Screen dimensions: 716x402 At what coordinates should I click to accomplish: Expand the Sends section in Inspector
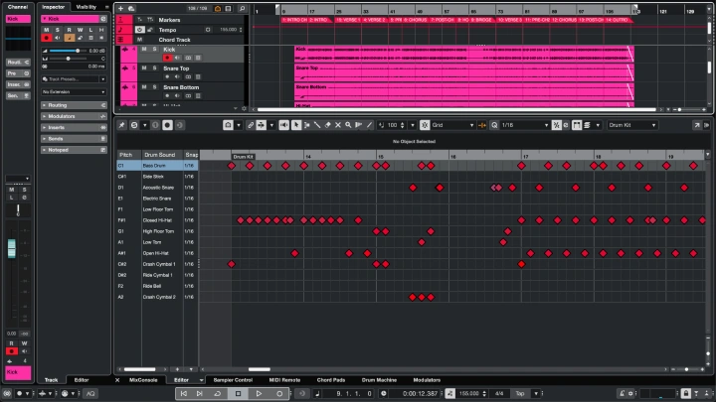[74, 139]
